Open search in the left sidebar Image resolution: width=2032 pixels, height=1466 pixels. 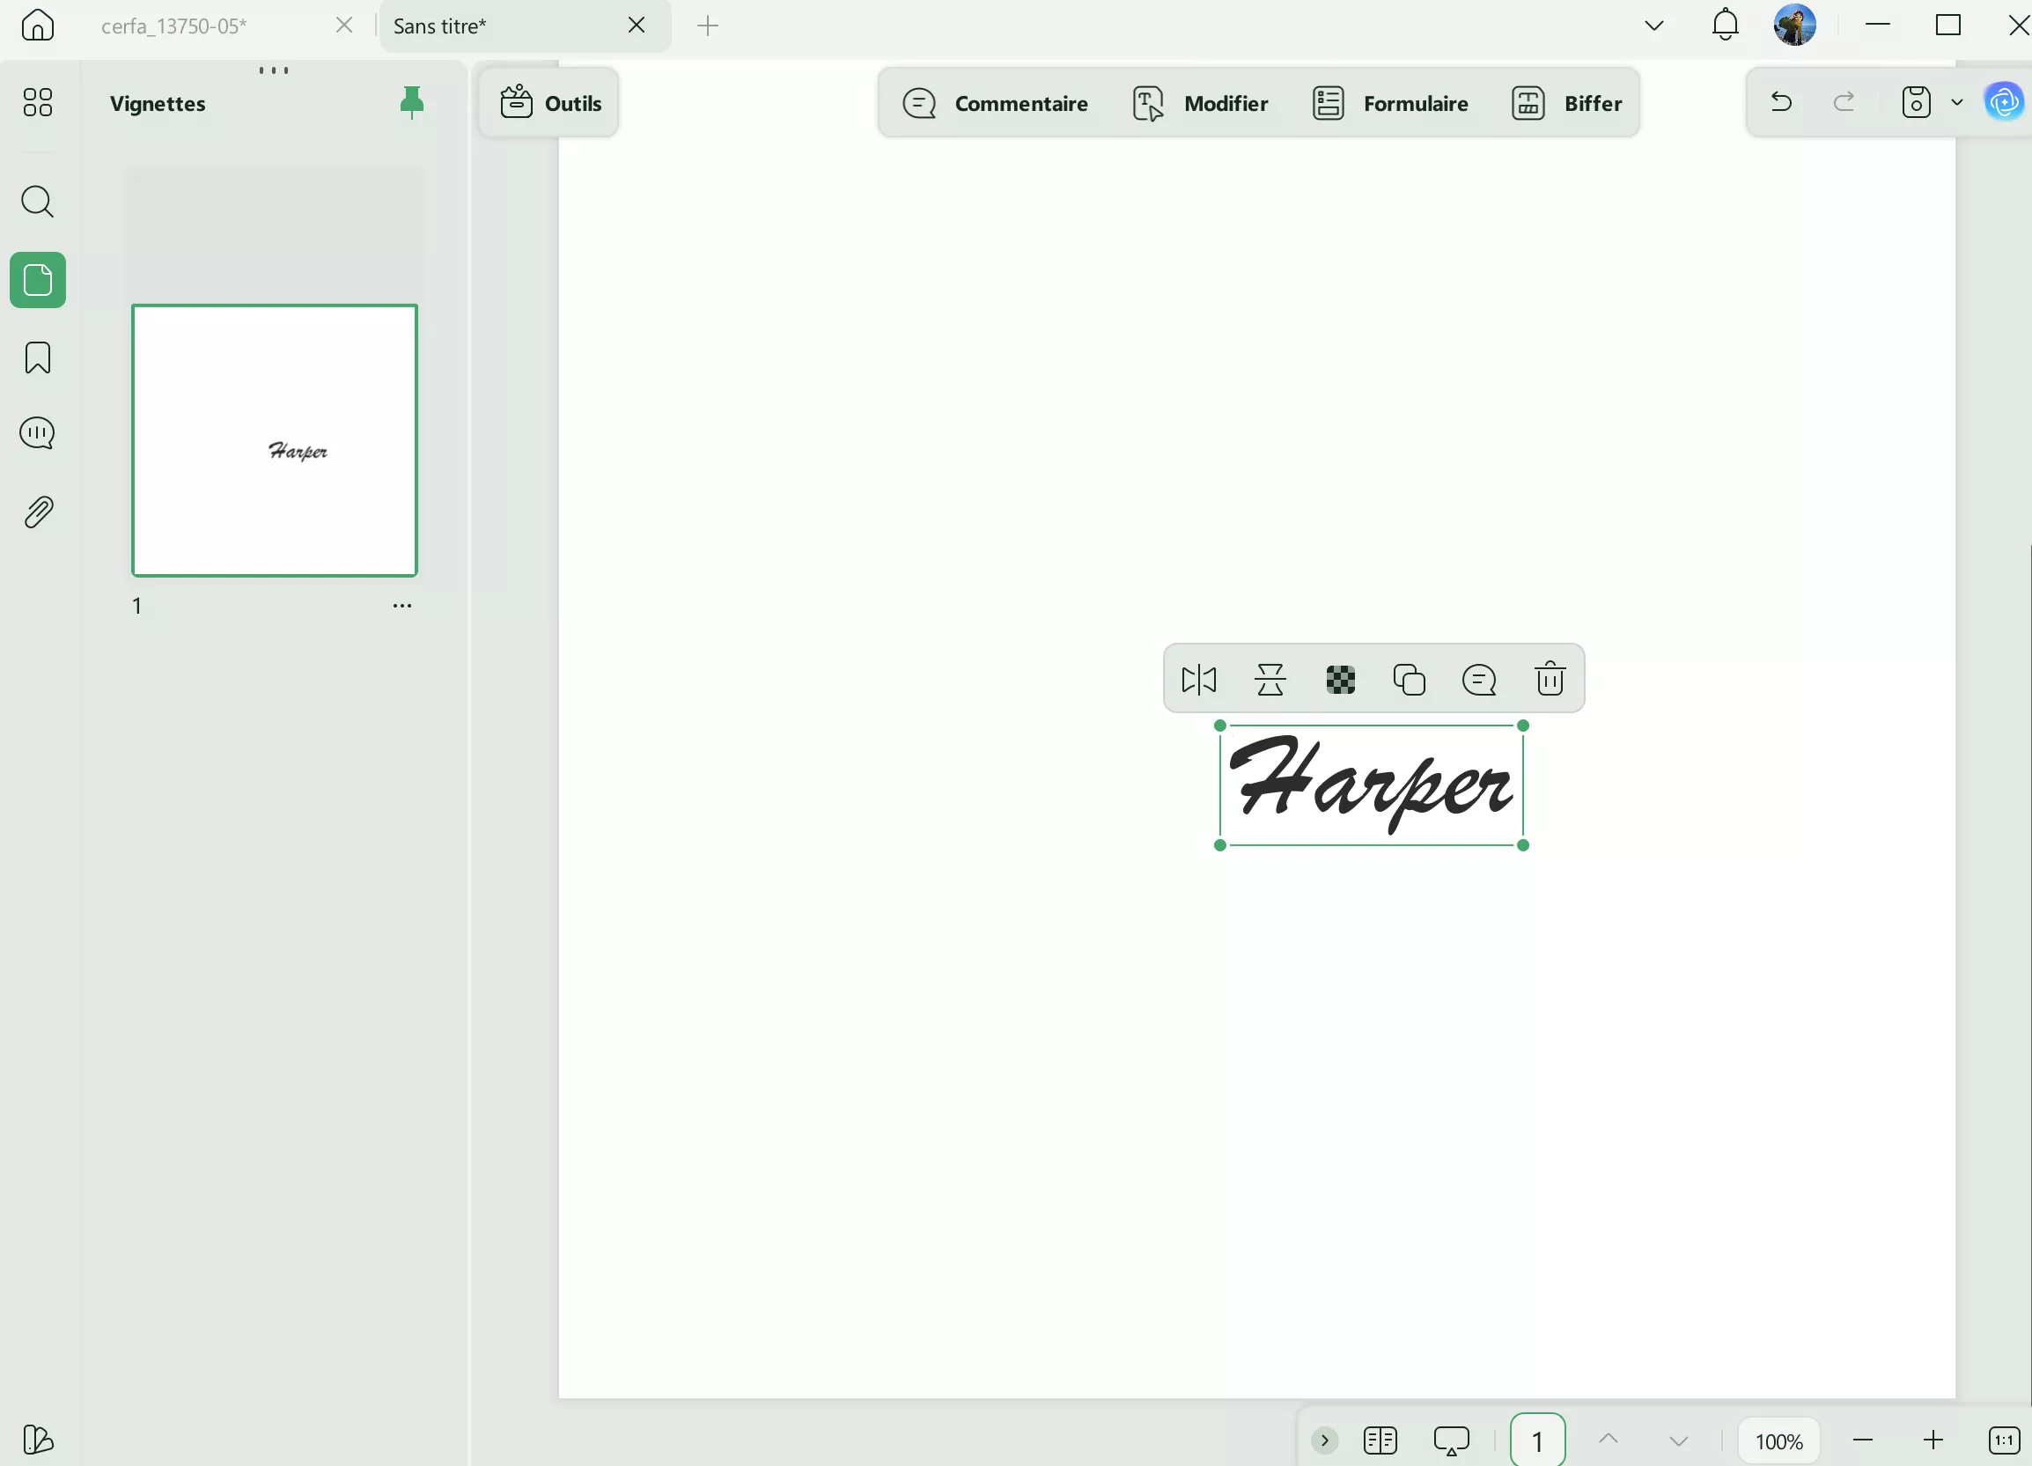tap(38, 203)
